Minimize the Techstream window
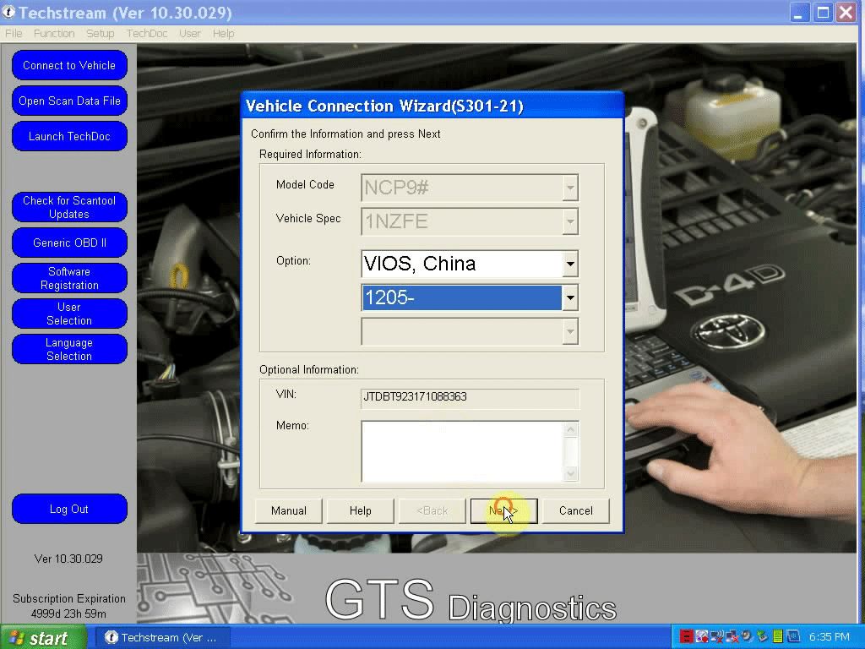Viewport: 865px width, 649px height. pyautogui.click(x=798, y=12)
